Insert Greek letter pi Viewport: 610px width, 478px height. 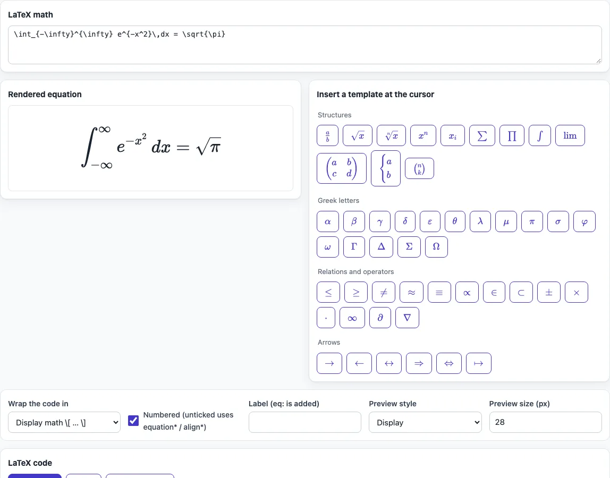532,221
